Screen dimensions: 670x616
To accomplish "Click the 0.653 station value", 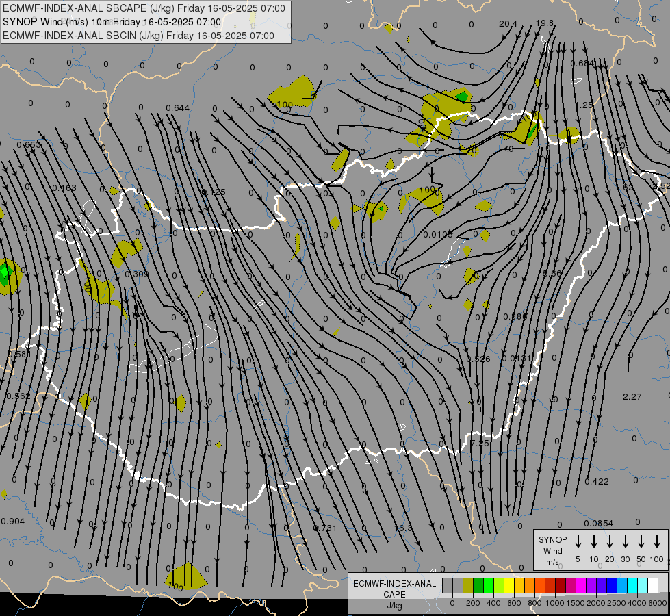I will click(29, 145).
